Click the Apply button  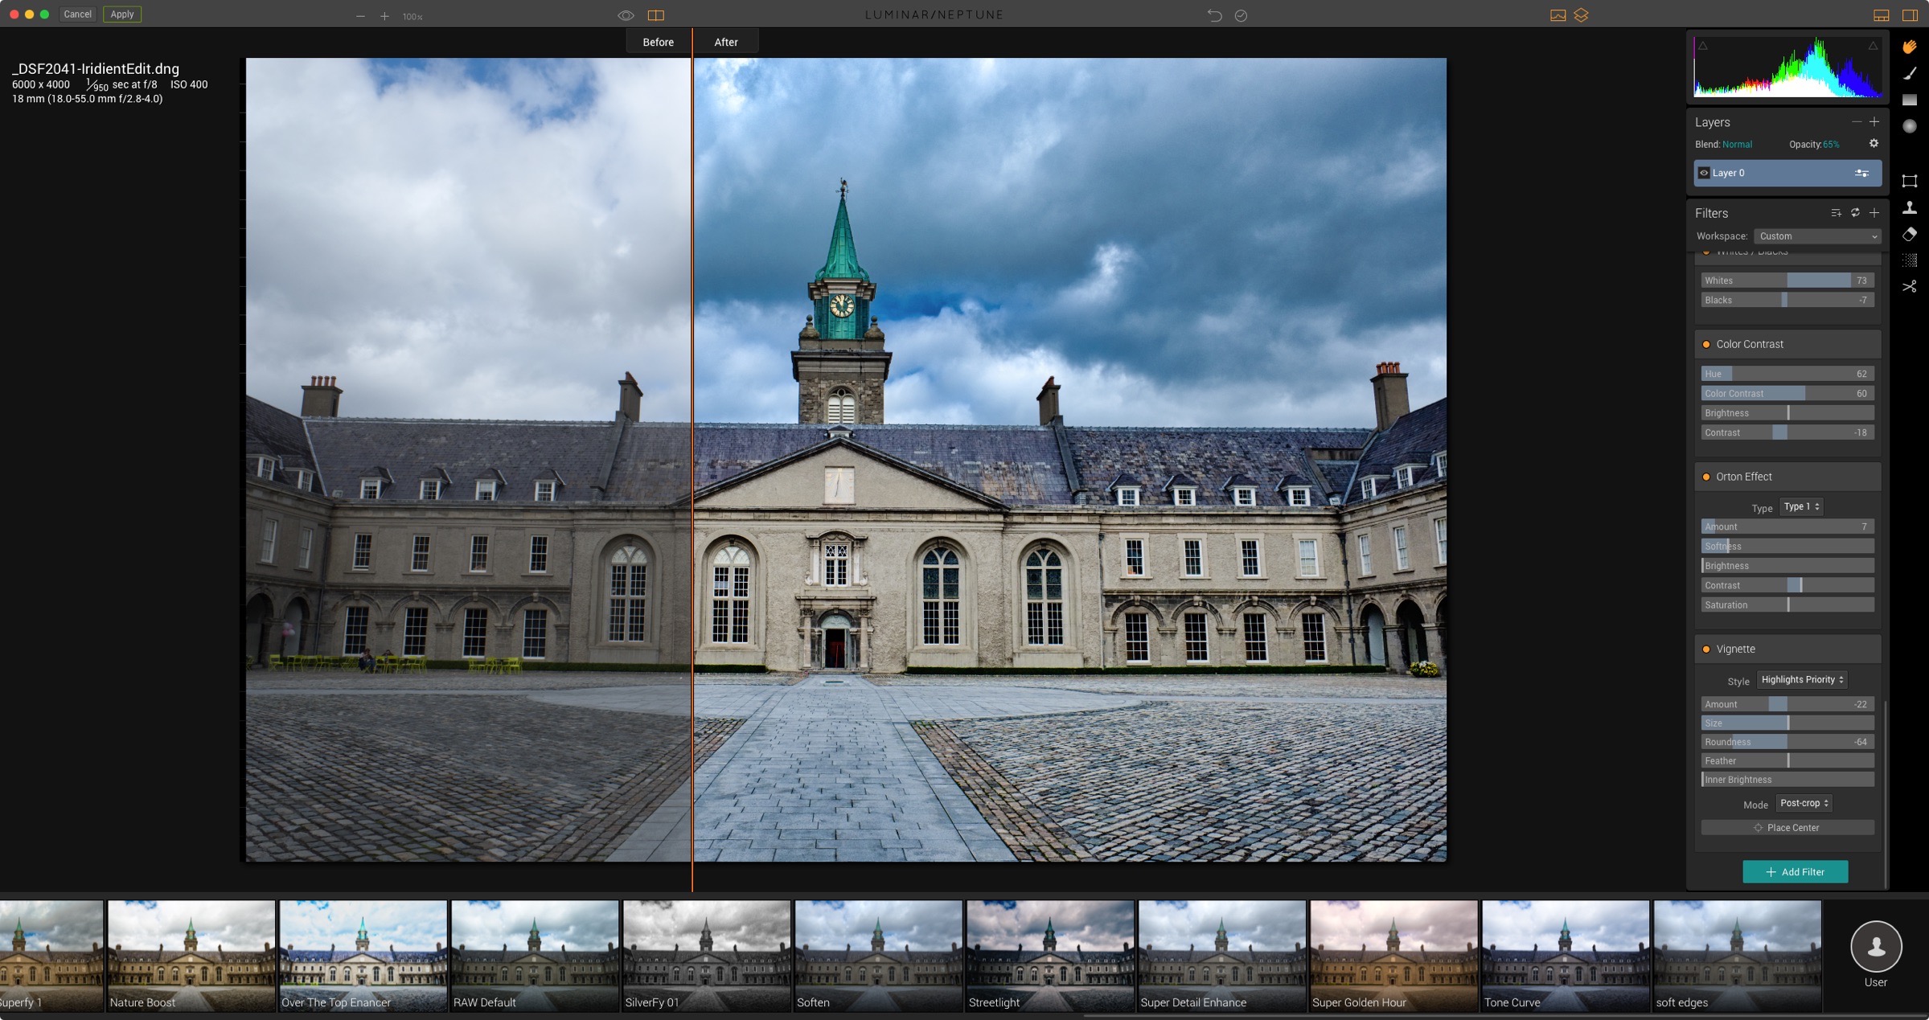(x=122, y=14)
